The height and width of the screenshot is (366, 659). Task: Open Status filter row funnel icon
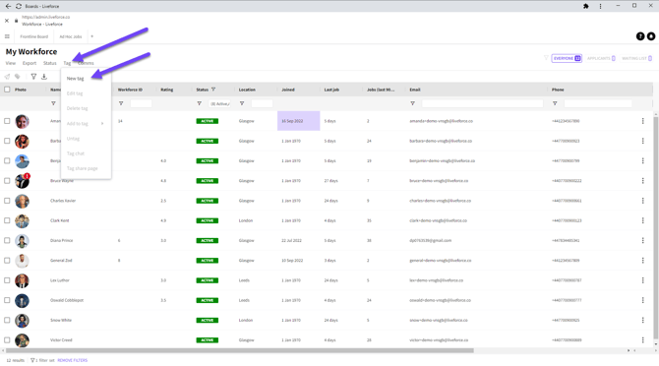(x=200, y=103)
